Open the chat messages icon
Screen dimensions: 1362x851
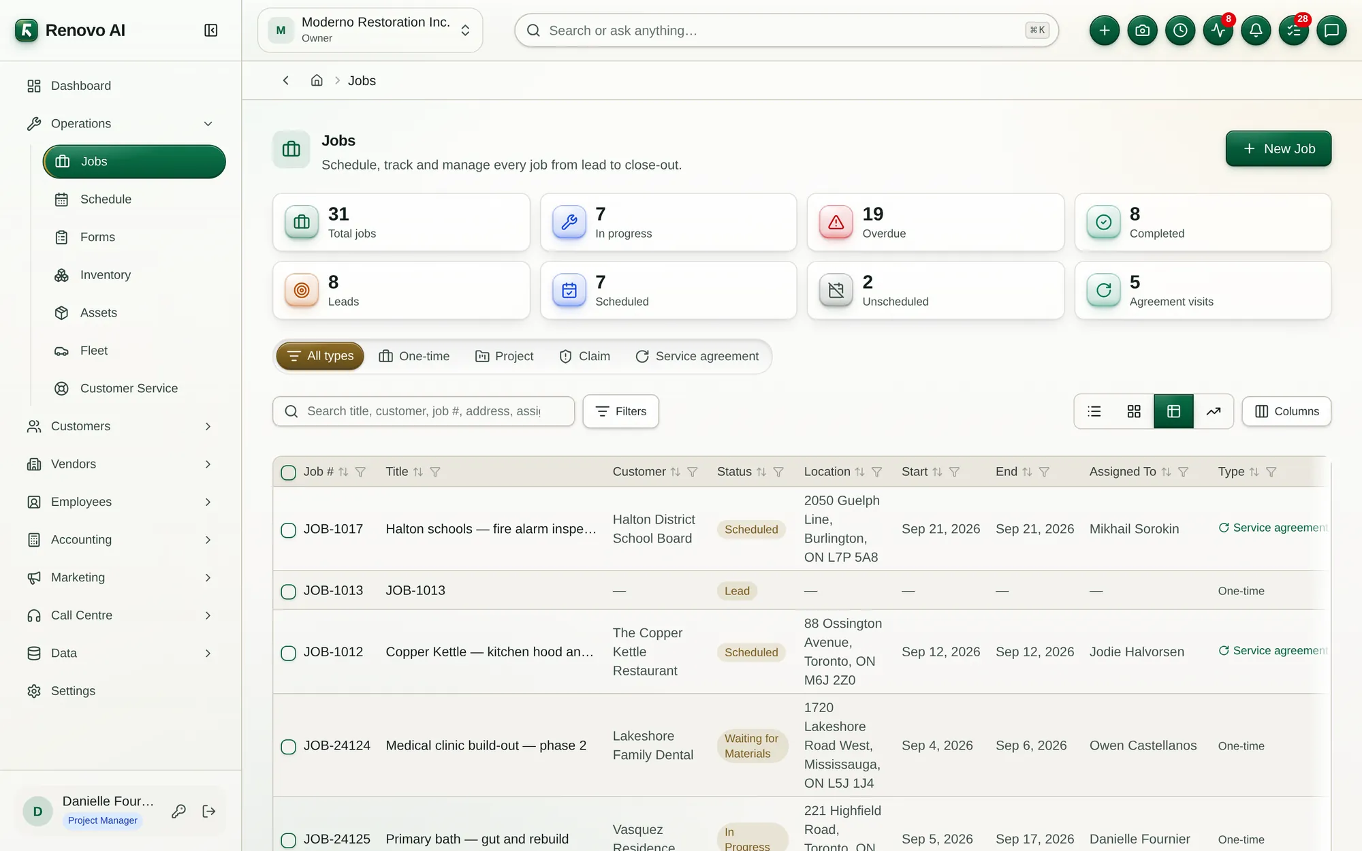pyautogui.click(x=1331, y=31)
